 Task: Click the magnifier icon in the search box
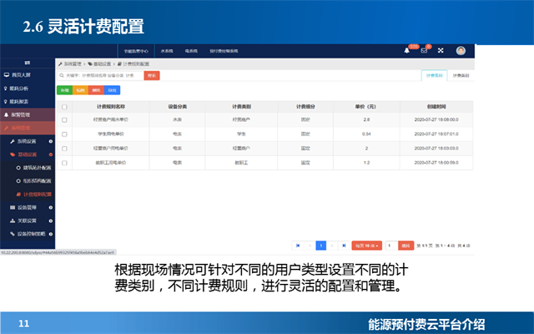62,76
